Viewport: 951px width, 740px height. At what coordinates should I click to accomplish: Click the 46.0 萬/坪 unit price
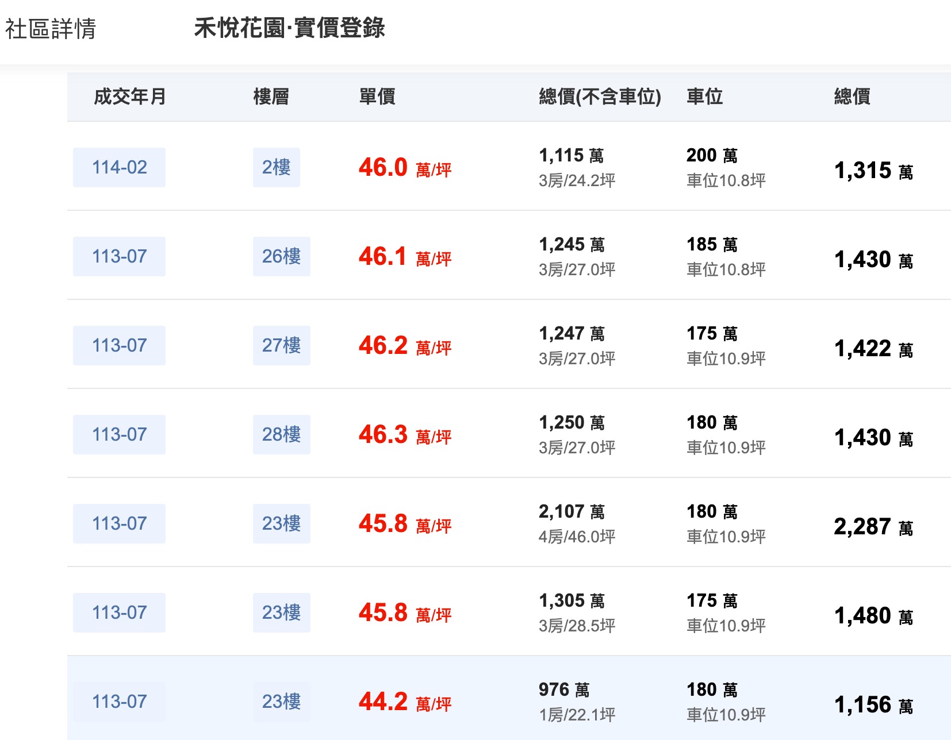[x=405, y=168]
